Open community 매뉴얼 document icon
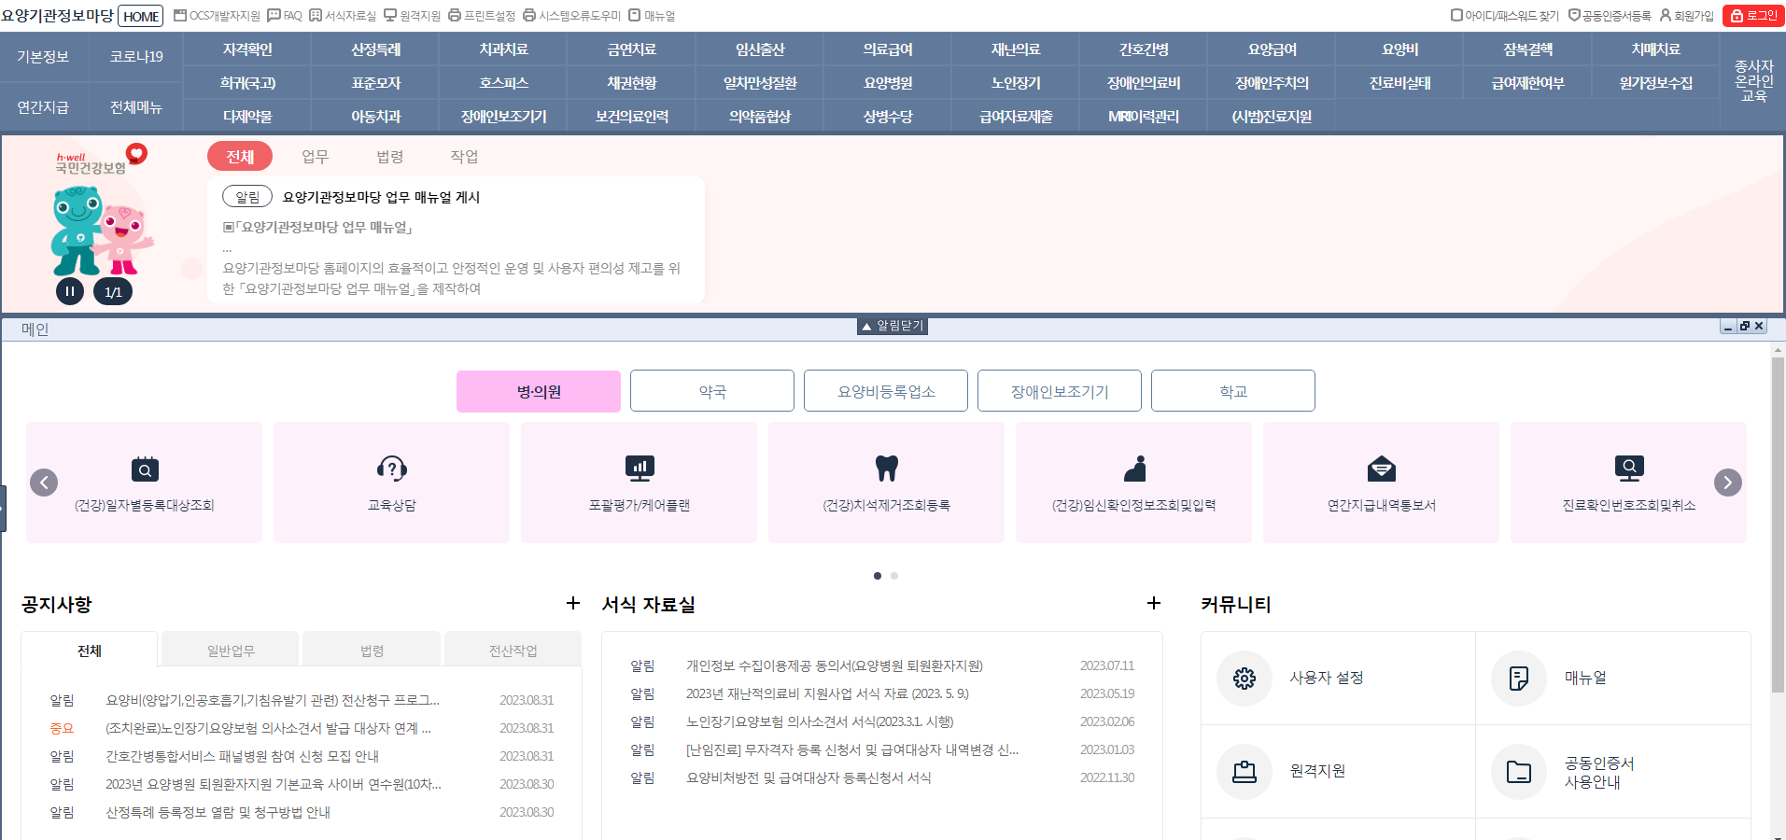 point(1519,679)
